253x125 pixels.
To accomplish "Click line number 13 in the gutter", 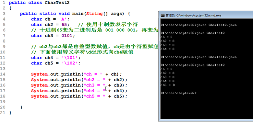I will (3, 69).
